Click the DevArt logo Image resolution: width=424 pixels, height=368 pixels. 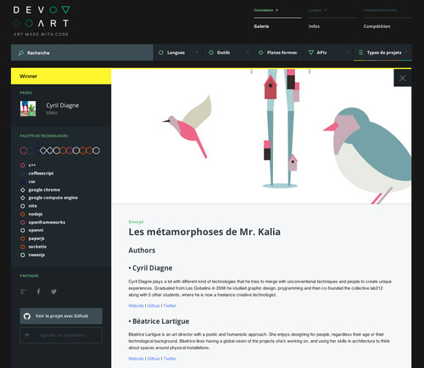tap(42, 21)
